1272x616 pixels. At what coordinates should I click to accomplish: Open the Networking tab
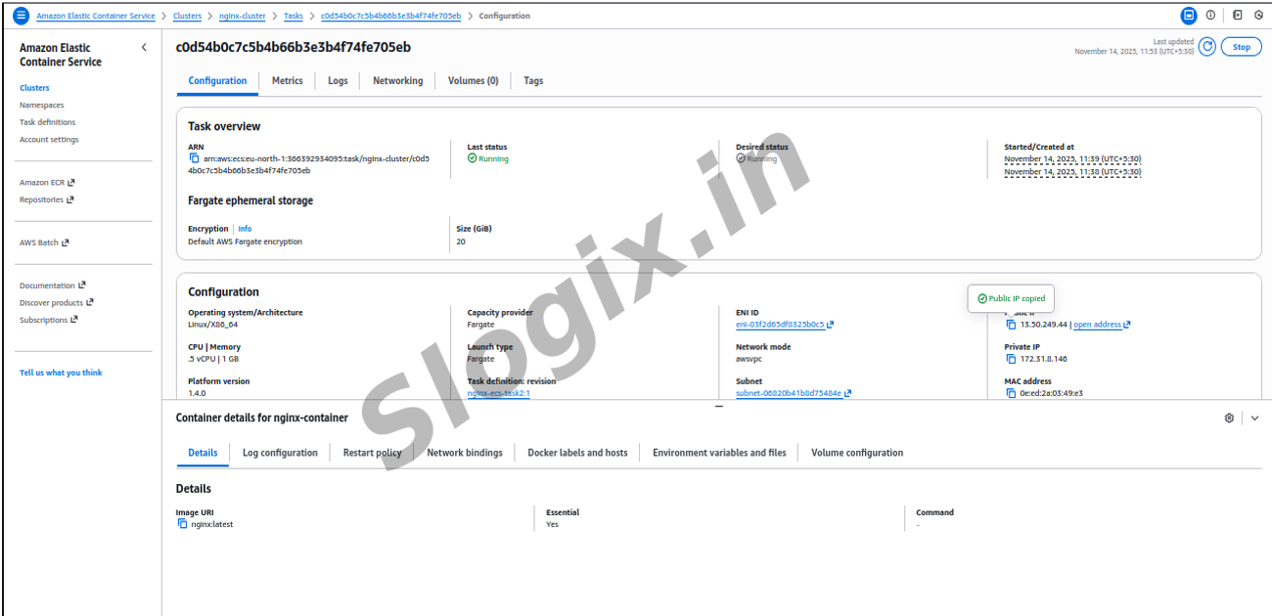[397, 81]
